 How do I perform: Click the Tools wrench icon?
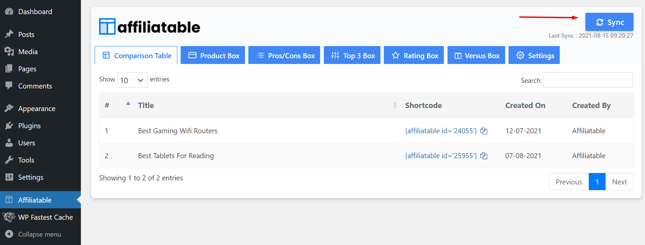coord(9,160)
